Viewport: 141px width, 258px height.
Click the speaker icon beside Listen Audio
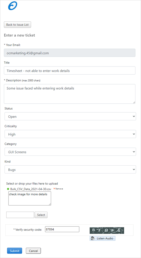pos(93,238)
